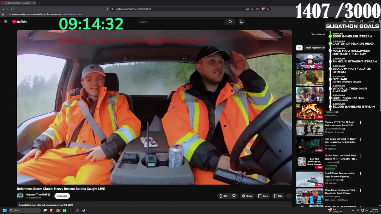Open the Brave Shields lion icon

tap(263, 9)
